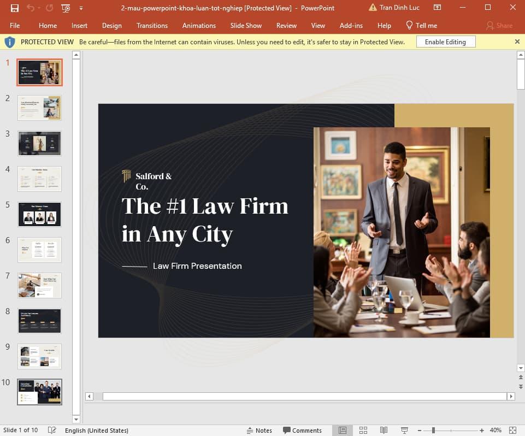Dismiss the Protected View warning bar
Screen dimensions: 525x436
point(517,41)
